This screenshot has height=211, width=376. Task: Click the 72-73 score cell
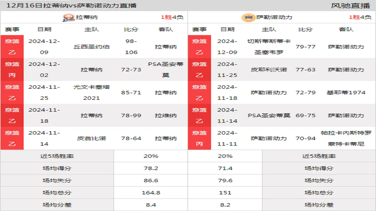tap(131, 70)
